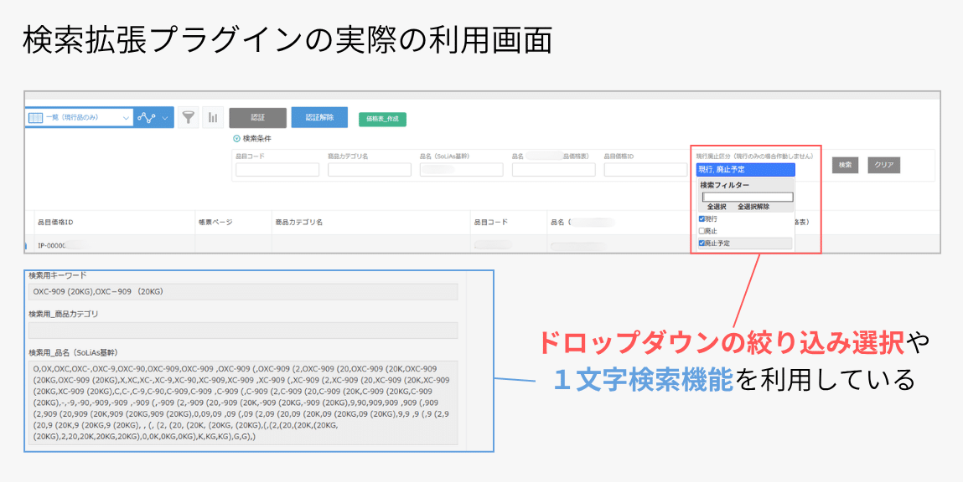Click the graph line view icon
The height and width of the screenshot is (482, 963).
coord(147,118)
